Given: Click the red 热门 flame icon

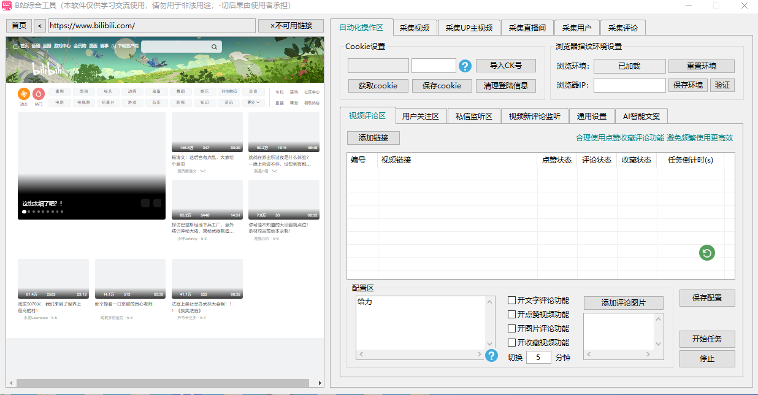Looking at the screenshot, I should pyautogui.click(x=38, y=94).
